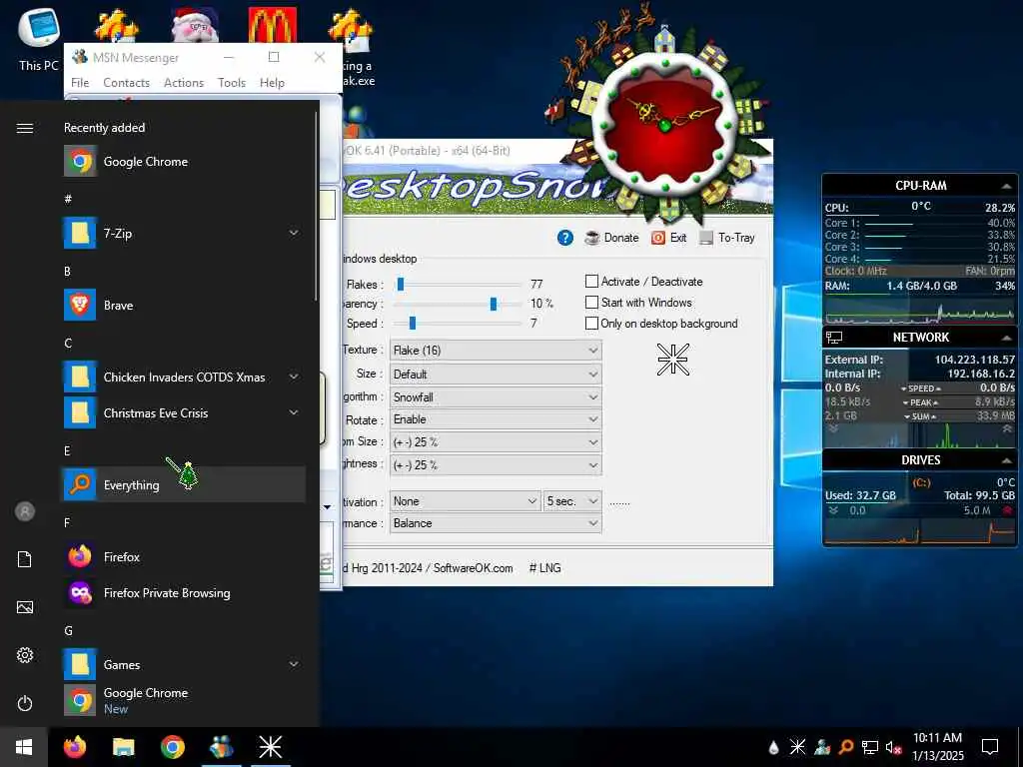The image size is (1023, 767).
Task: Open MSN Messenger File menu
Action: coord(80,83)
